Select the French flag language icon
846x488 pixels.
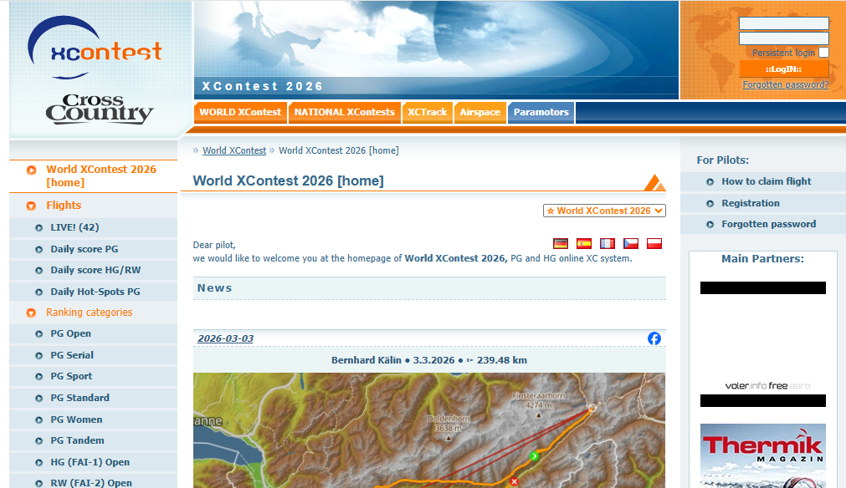point(608,243)
